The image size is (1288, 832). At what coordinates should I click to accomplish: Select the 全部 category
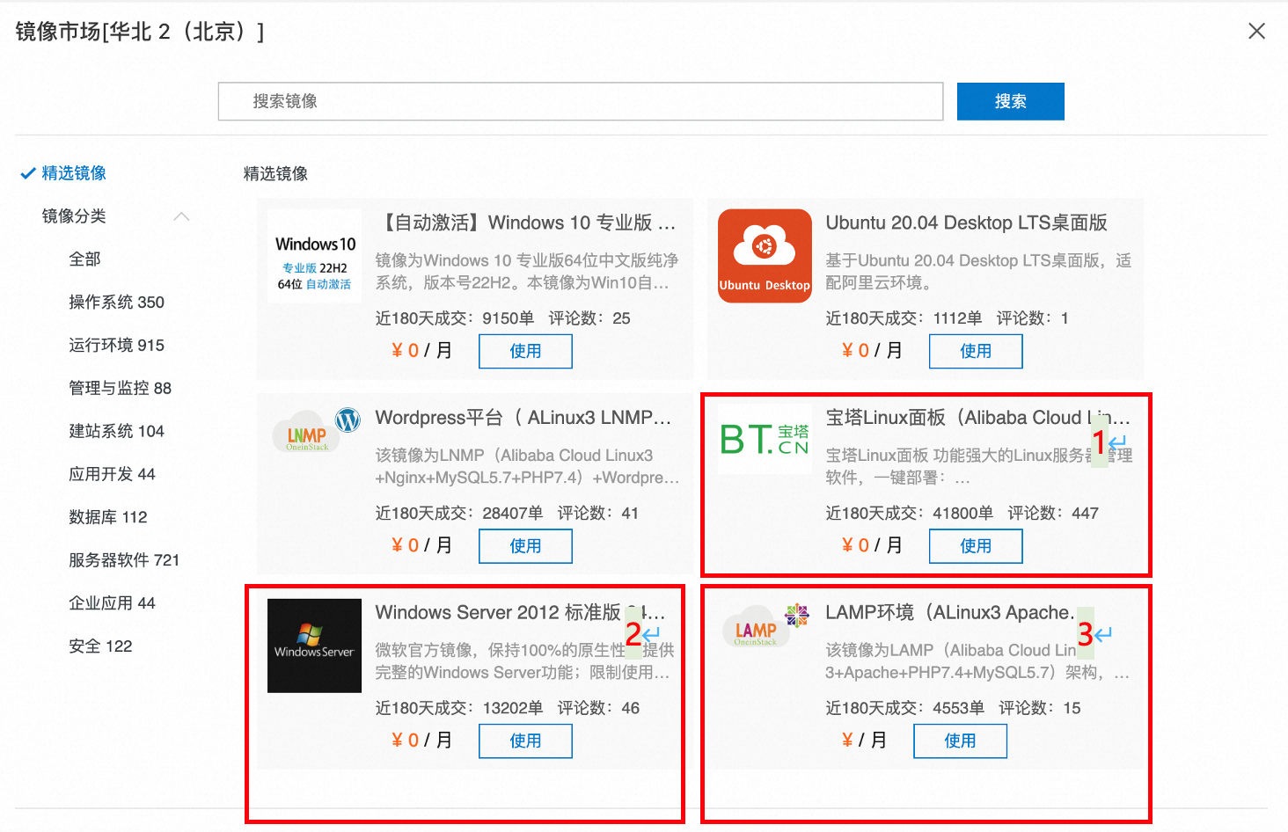84,259
